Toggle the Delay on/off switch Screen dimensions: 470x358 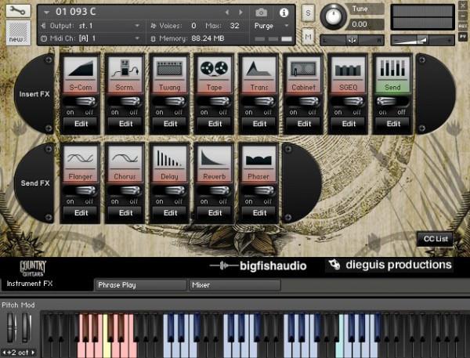pyautogui.click(x=170, y=193)
